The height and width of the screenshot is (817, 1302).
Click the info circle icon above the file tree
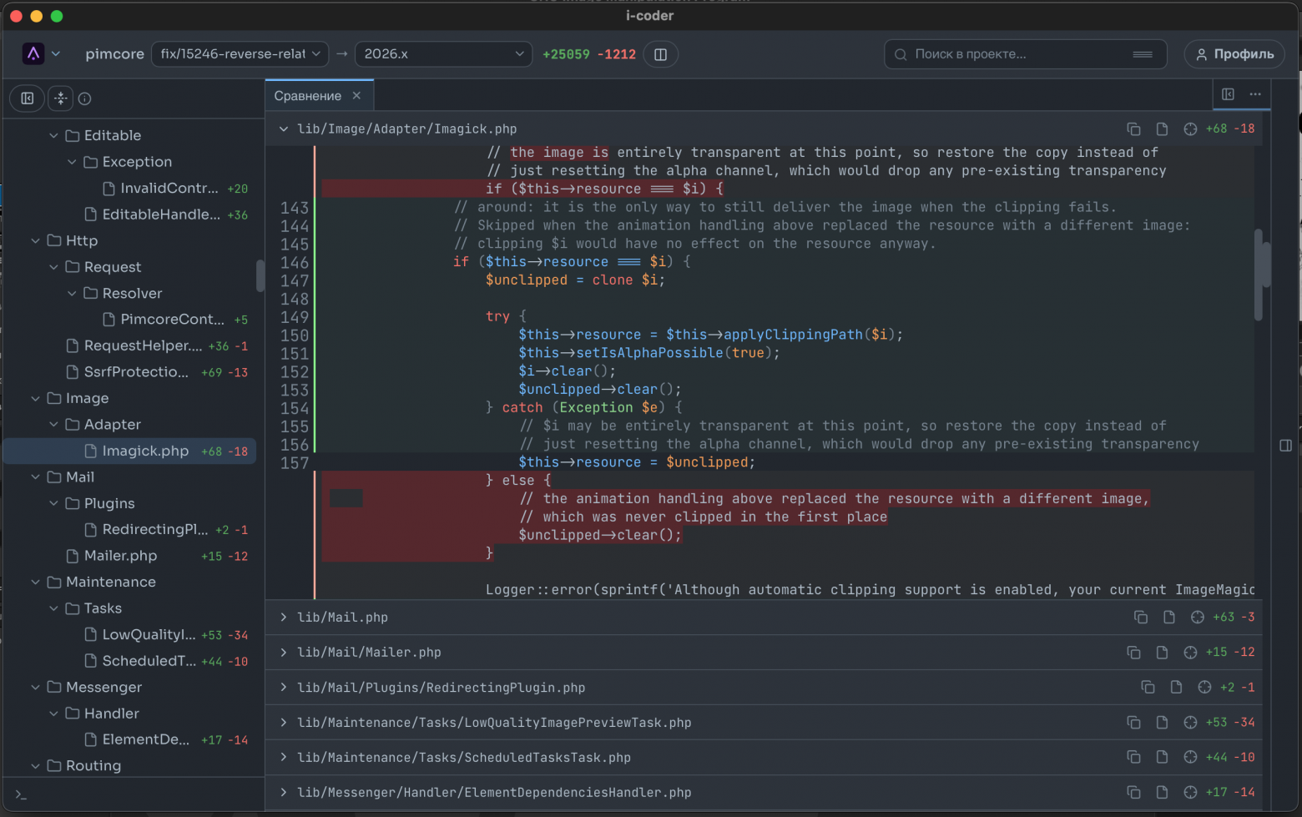(x=84, y=98)
